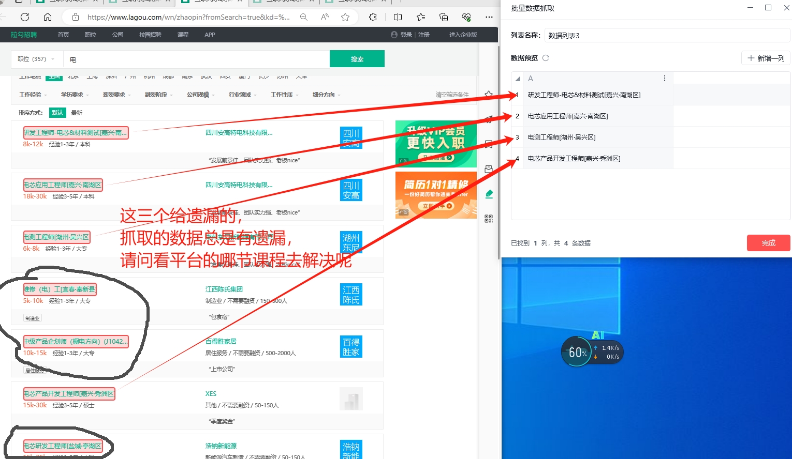
Task: Click the user avatar icon beside 登录
Action: pyautogui.click(x=394, y=35)
